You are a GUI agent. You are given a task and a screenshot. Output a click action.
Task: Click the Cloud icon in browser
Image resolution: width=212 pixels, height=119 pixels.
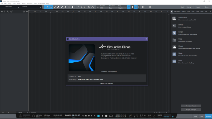point(174,47)
